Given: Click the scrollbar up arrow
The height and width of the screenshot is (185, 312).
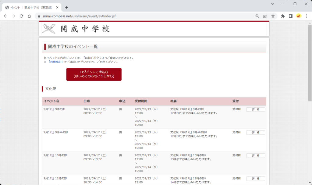Looking at the screenshot, I should point(310,23).
